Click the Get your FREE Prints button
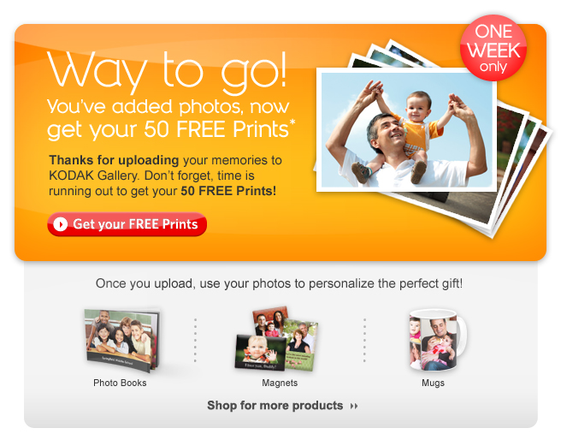This screenshot has height=440, width=561. (127, 224)
